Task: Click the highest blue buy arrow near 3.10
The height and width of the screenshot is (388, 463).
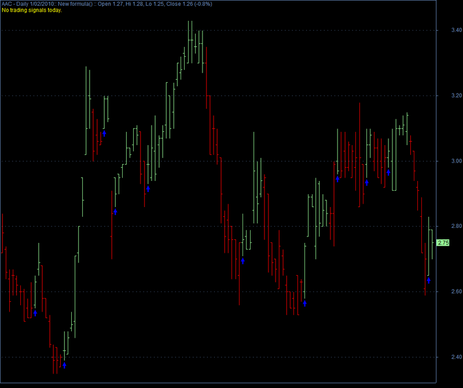Action: click(x=104, y=134)
